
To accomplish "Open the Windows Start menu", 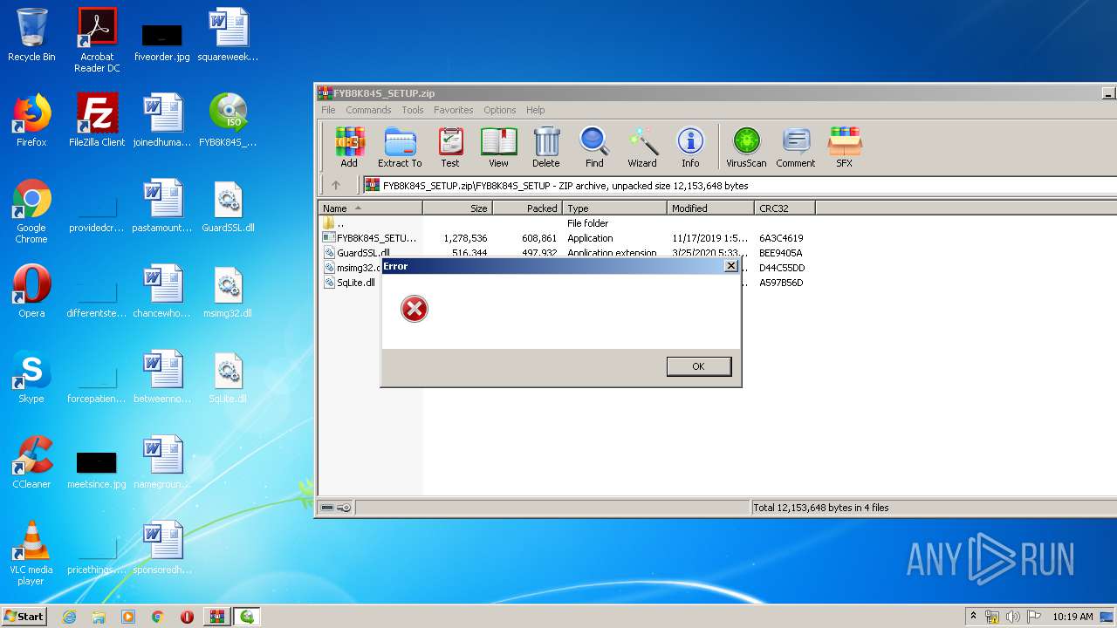I will coord(24,617).
